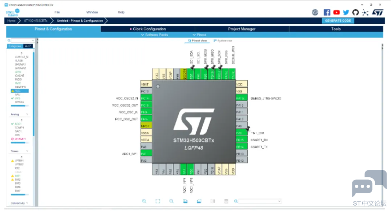This screenshot has width=391, height=211.
Task: Select ADC1 in the Analog list
Action: (18, 124)
